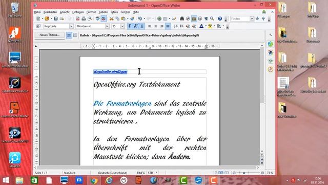
Task: Click the Copy icon
Action: (x=117, y=19)
